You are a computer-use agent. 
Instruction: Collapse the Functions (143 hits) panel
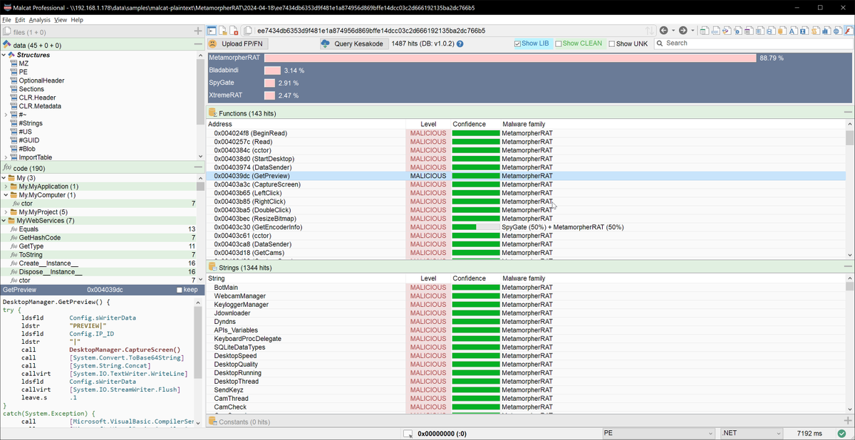[848, 112]
